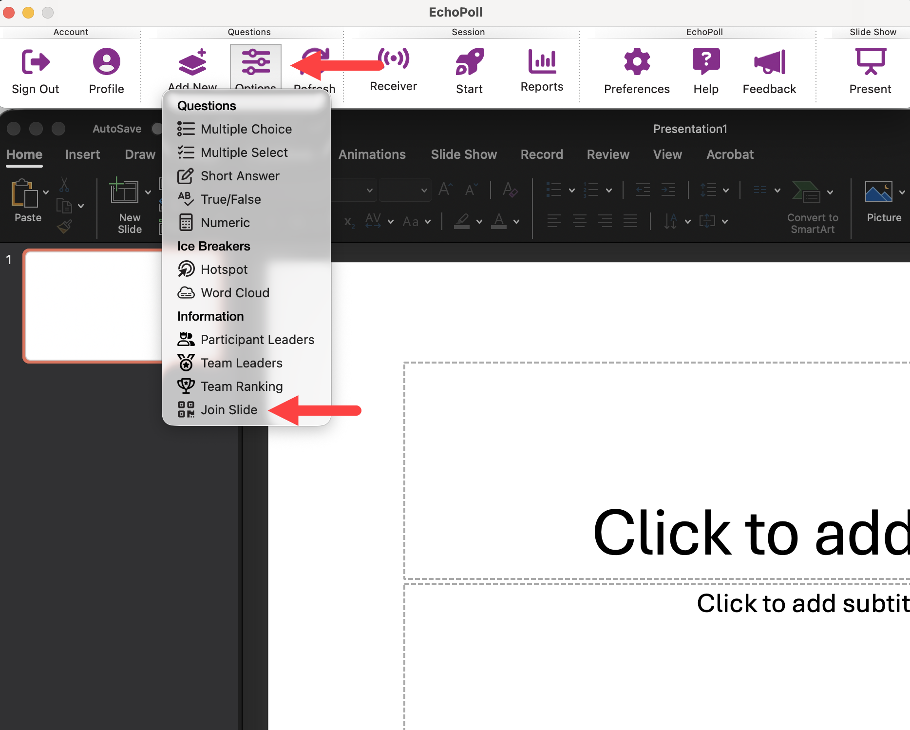Screen dimensions: 910x730
Task: Open the New Slide dropdown arrow
Action: click(148, 192)
